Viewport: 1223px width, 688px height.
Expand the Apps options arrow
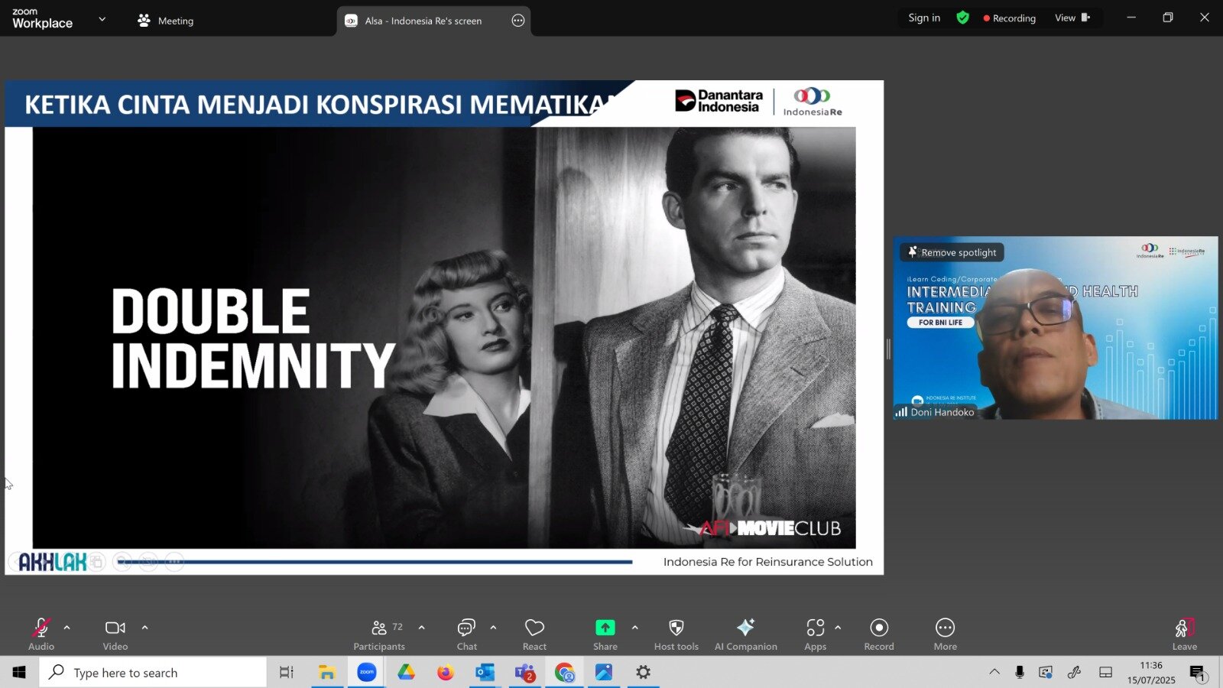click(838, 628)
